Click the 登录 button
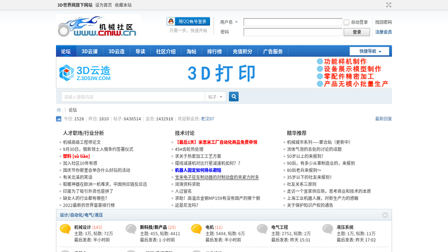 [357, 32]
